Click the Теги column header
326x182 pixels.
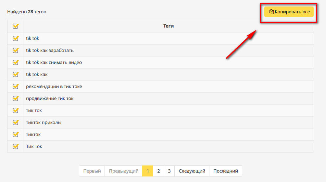[169, 26]
